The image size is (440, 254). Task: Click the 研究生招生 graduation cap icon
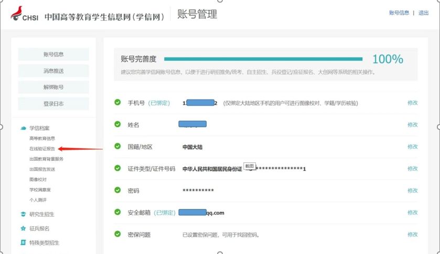point(23,214)
